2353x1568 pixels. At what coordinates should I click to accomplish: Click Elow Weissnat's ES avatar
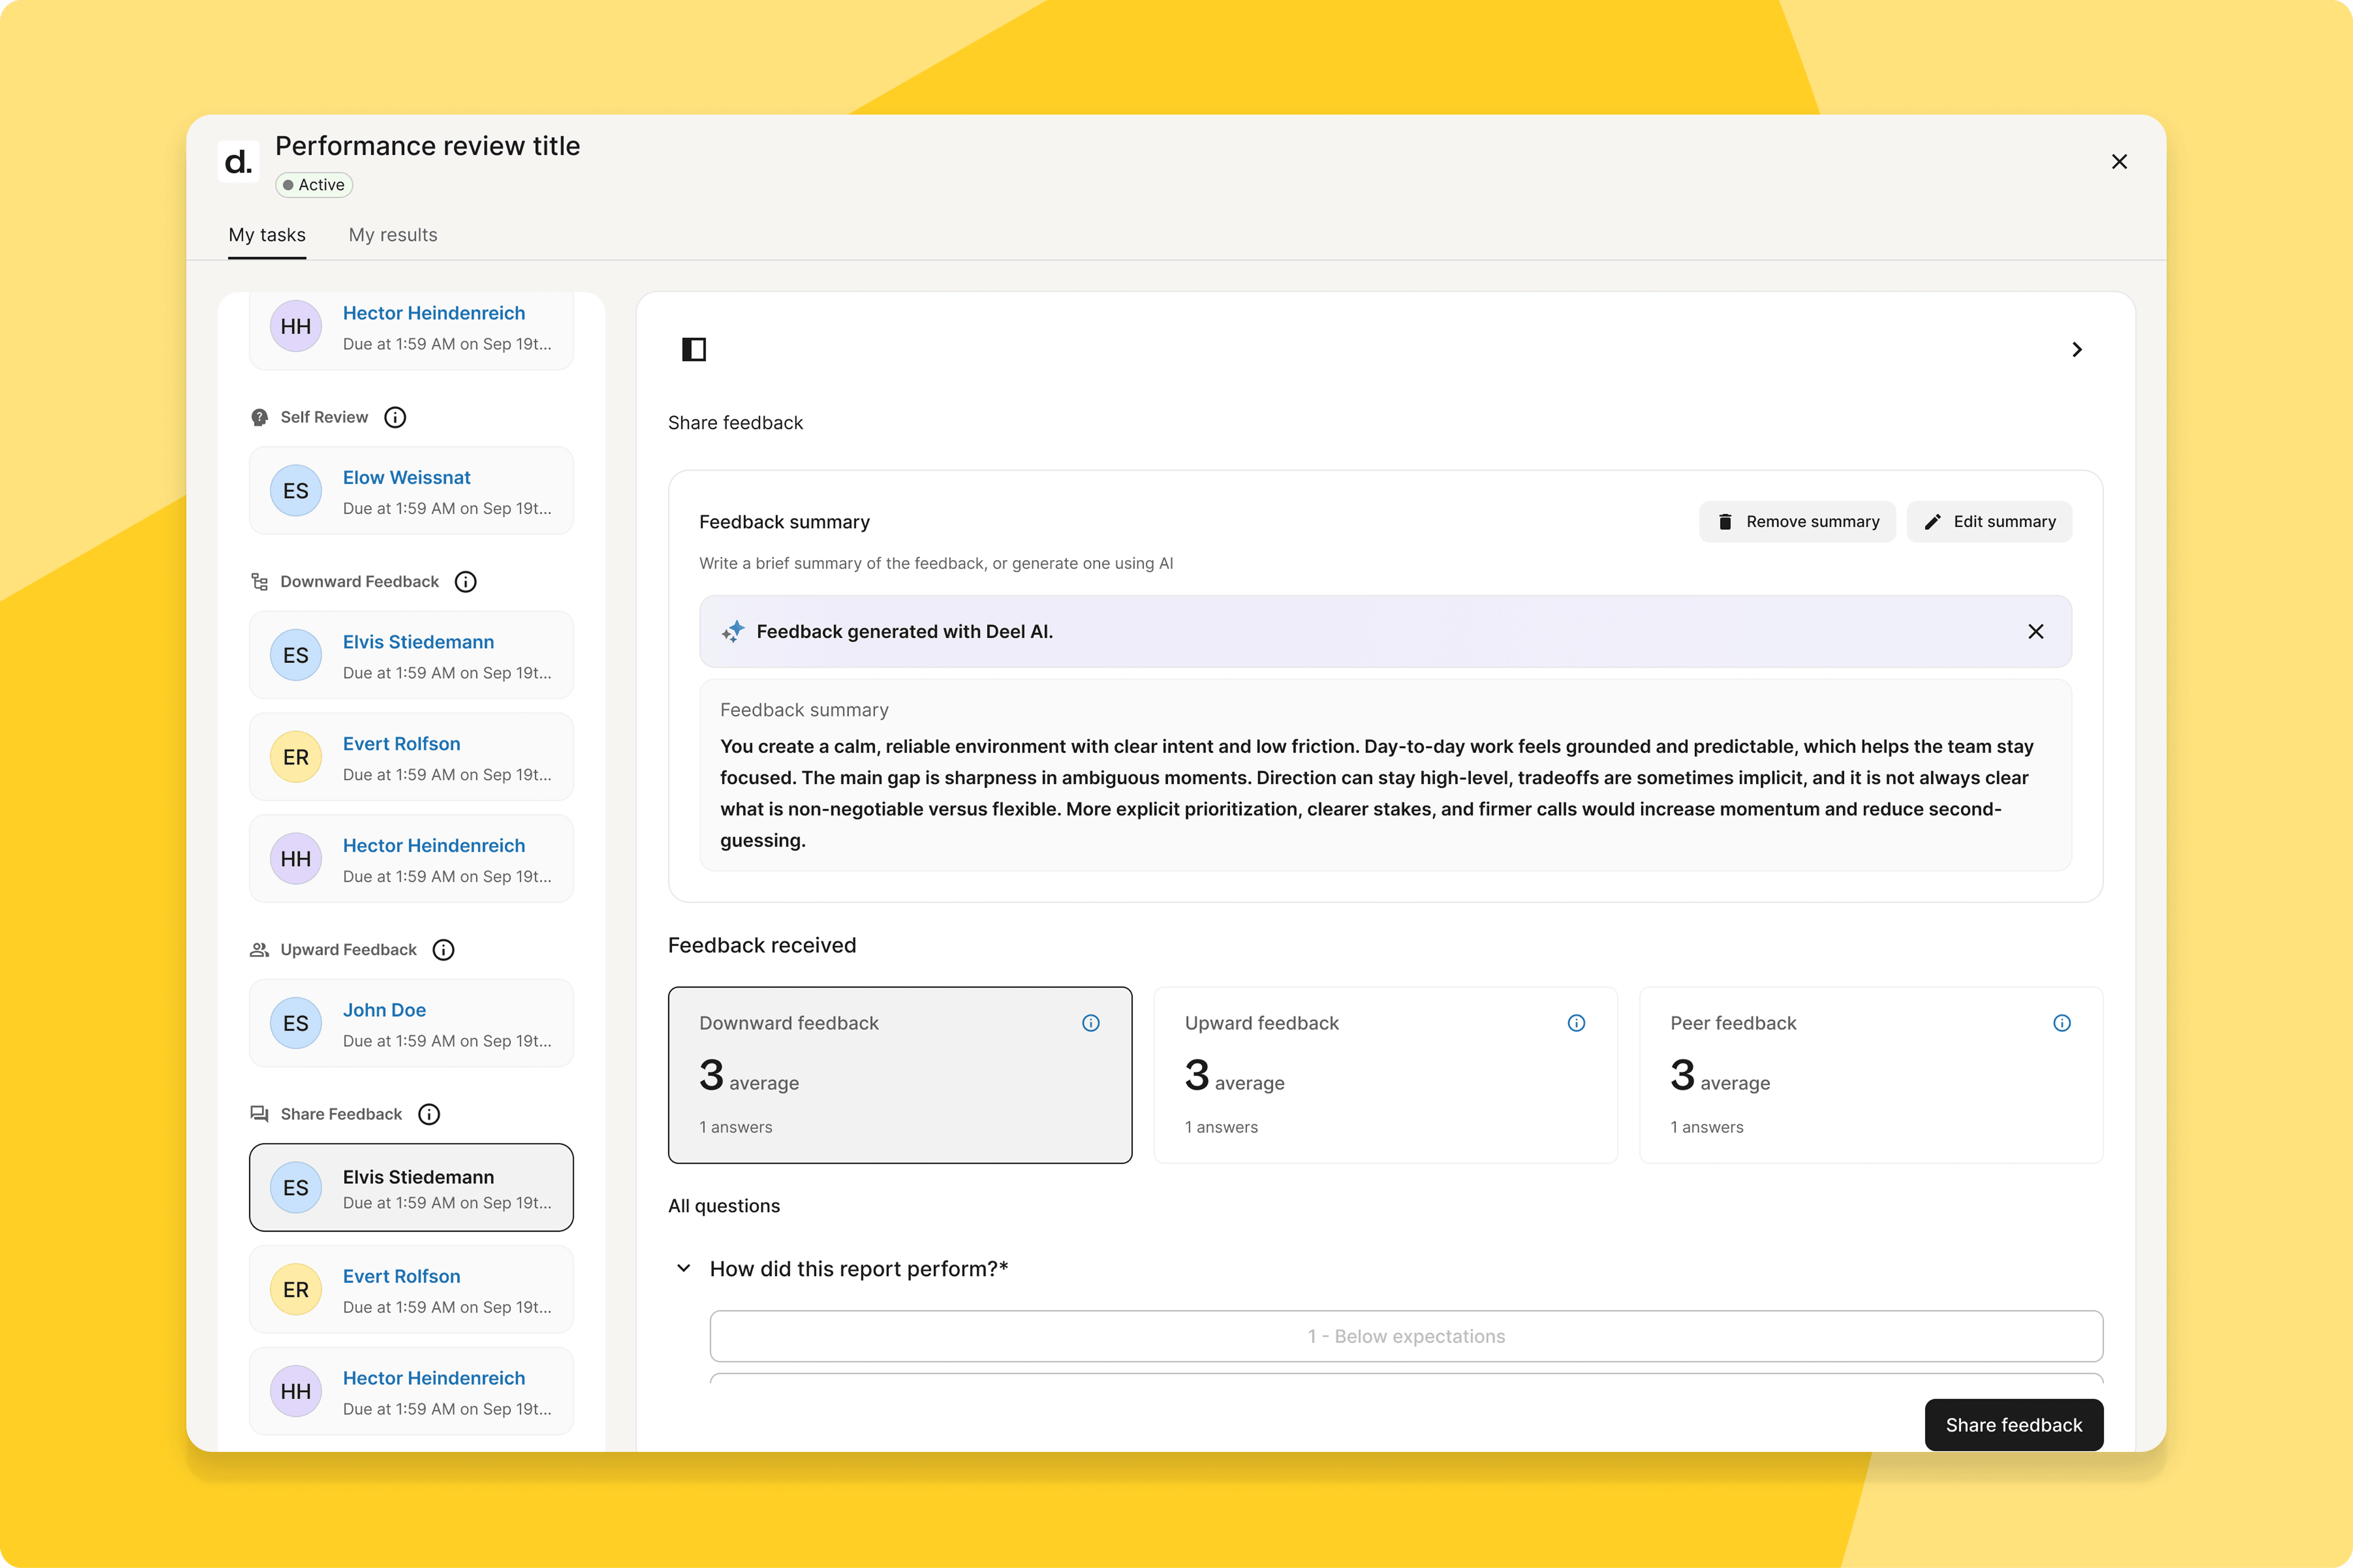click(x=296, y=491)
